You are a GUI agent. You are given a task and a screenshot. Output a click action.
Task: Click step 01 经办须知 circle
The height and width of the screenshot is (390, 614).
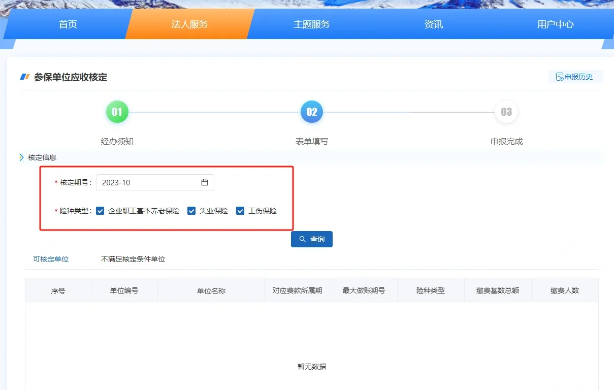[x=117, y=112]
